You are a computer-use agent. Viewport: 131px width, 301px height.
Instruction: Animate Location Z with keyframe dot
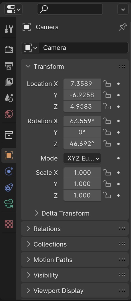coord(118,107)
